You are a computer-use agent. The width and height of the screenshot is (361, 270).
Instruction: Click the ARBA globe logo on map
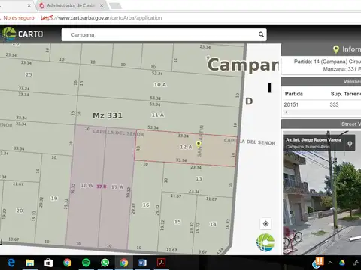265,242
